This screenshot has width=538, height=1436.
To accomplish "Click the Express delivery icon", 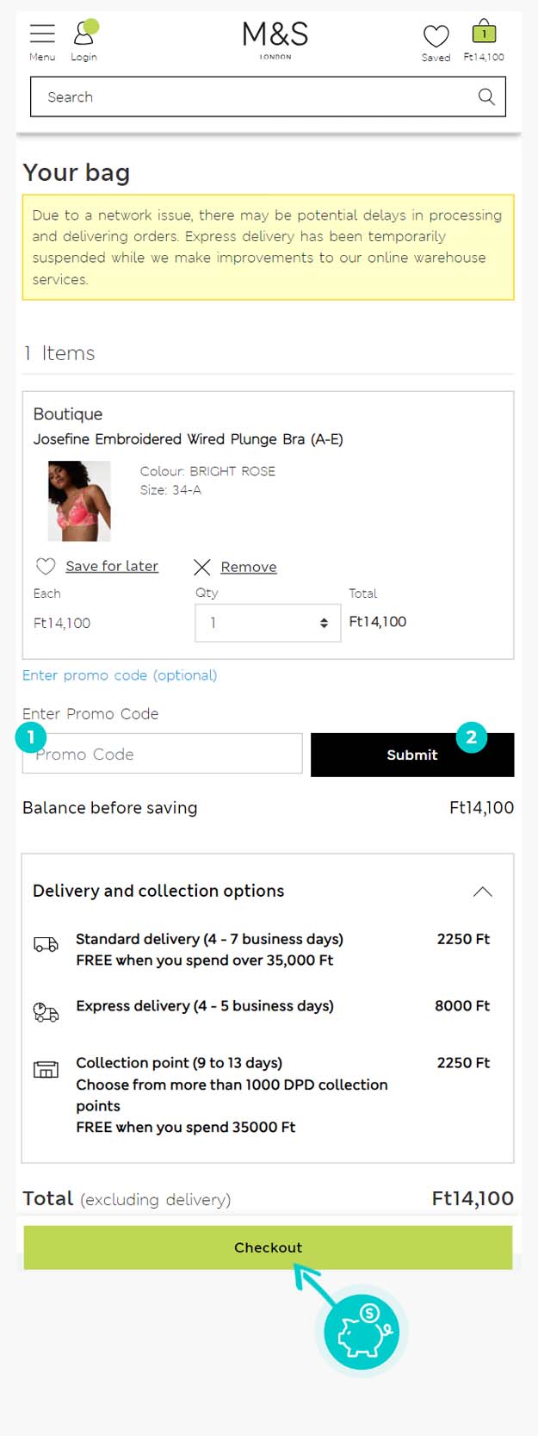I will (46, 1011).
